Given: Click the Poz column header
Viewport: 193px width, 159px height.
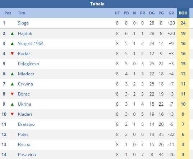Looking at the screenshot, I should click(8, 13).
